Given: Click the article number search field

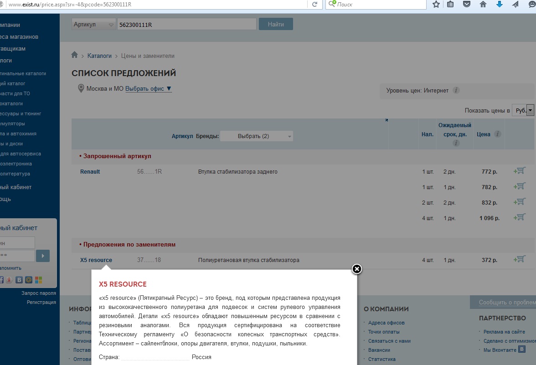Looking at the screenshot, I should (x=186, y=25).
